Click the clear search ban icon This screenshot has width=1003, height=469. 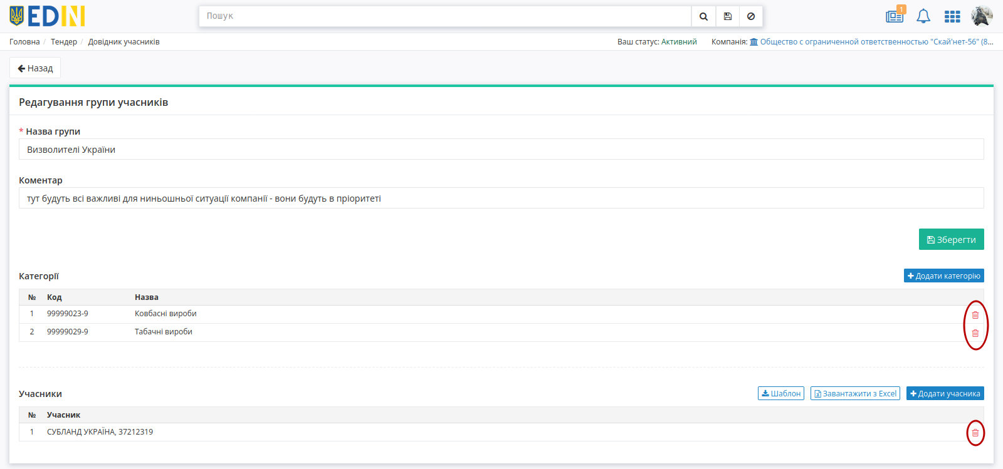pos(751,16)
